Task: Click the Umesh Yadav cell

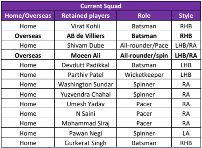Action: pyautogui.click(x=86, y=103)
